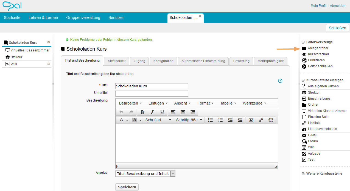Open the text color picker arrow
350x191 pixels.
(127, 120)
